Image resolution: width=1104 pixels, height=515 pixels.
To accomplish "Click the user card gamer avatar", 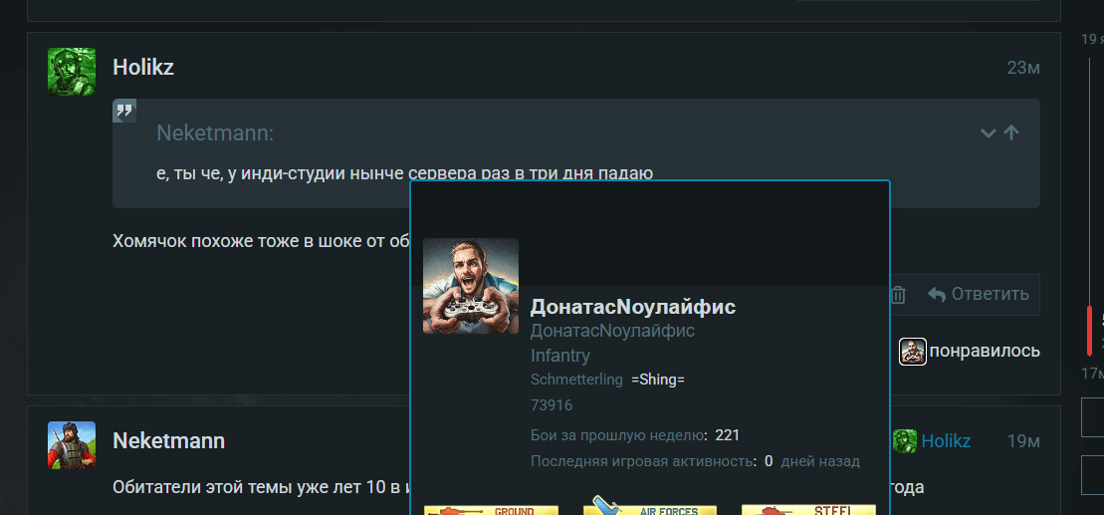I will 470,286.
